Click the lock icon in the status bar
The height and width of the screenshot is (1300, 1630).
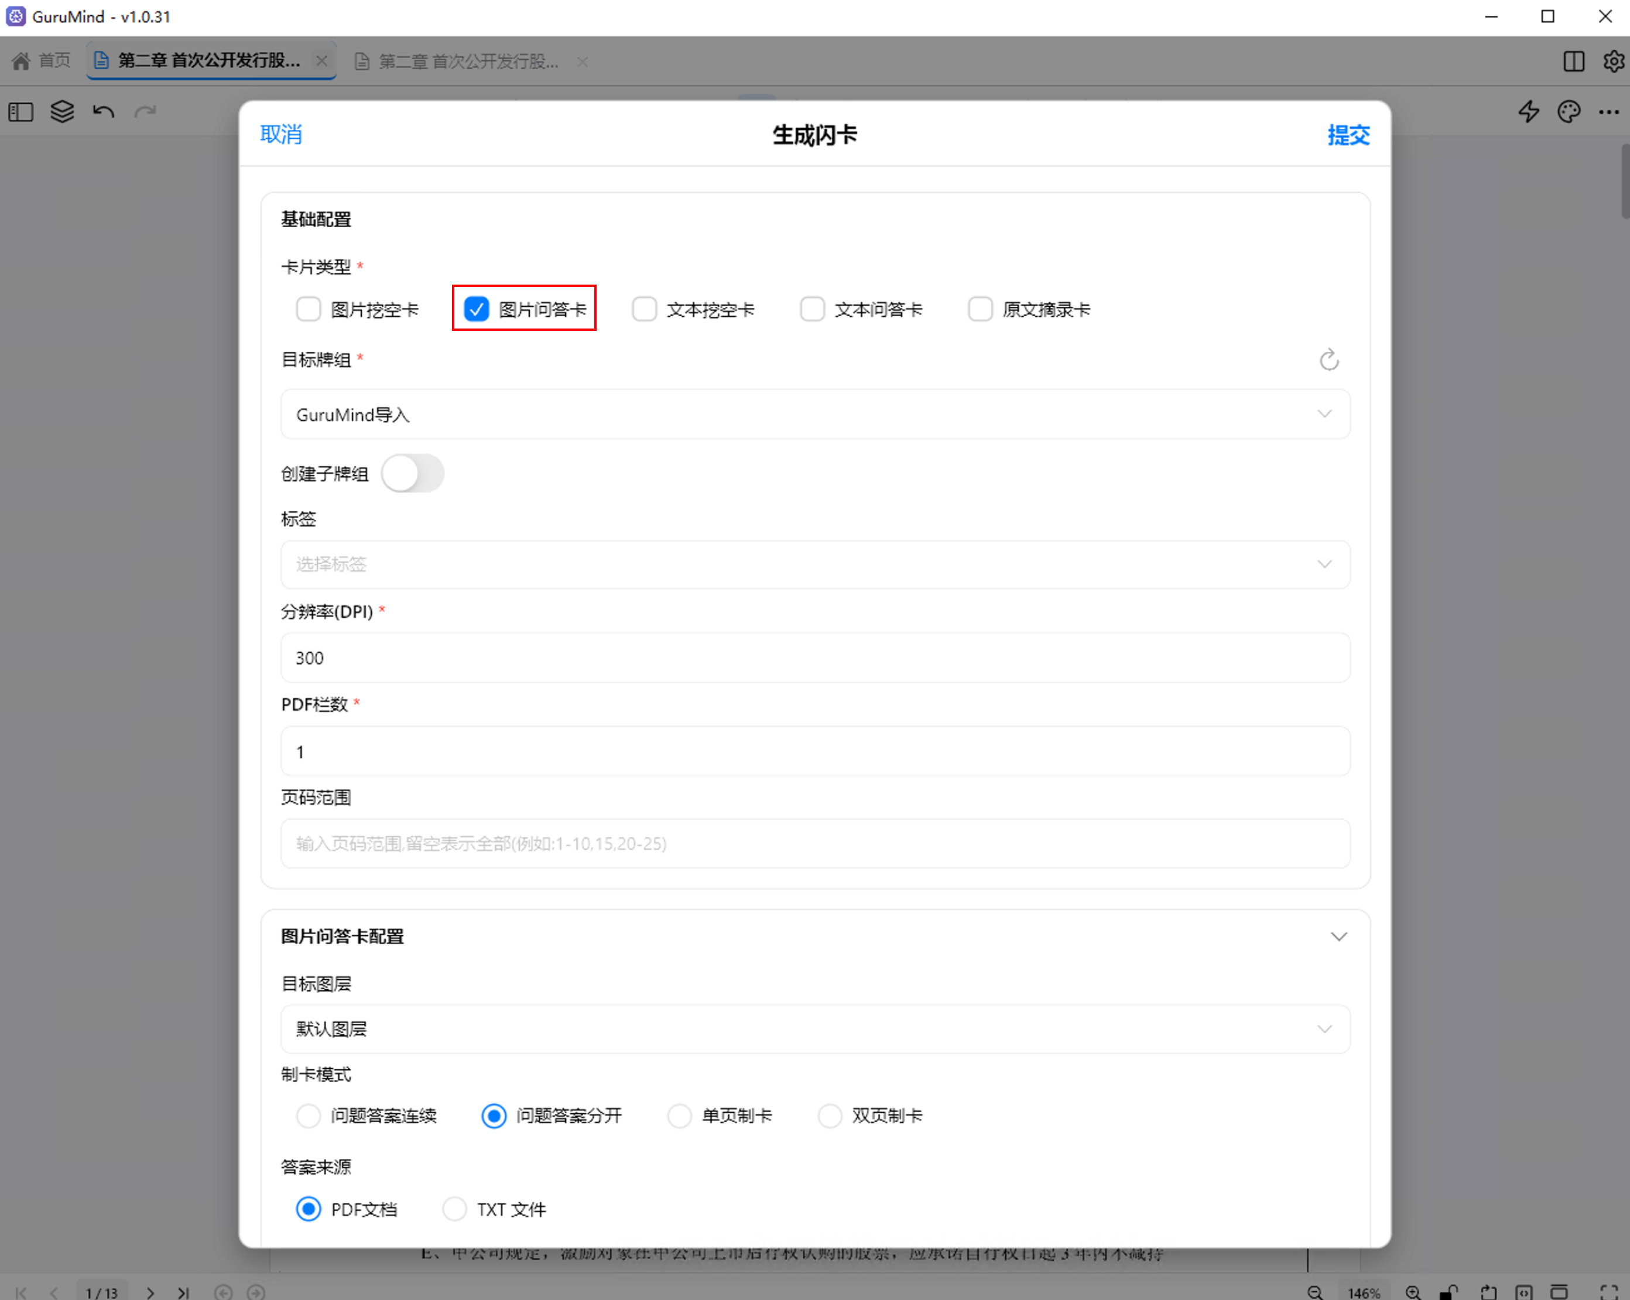[x=1448, y=1292]
